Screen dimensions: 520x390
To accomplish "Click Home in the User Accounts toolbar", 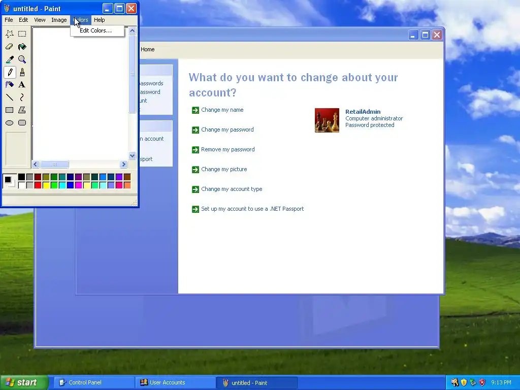I will [148, 49].
